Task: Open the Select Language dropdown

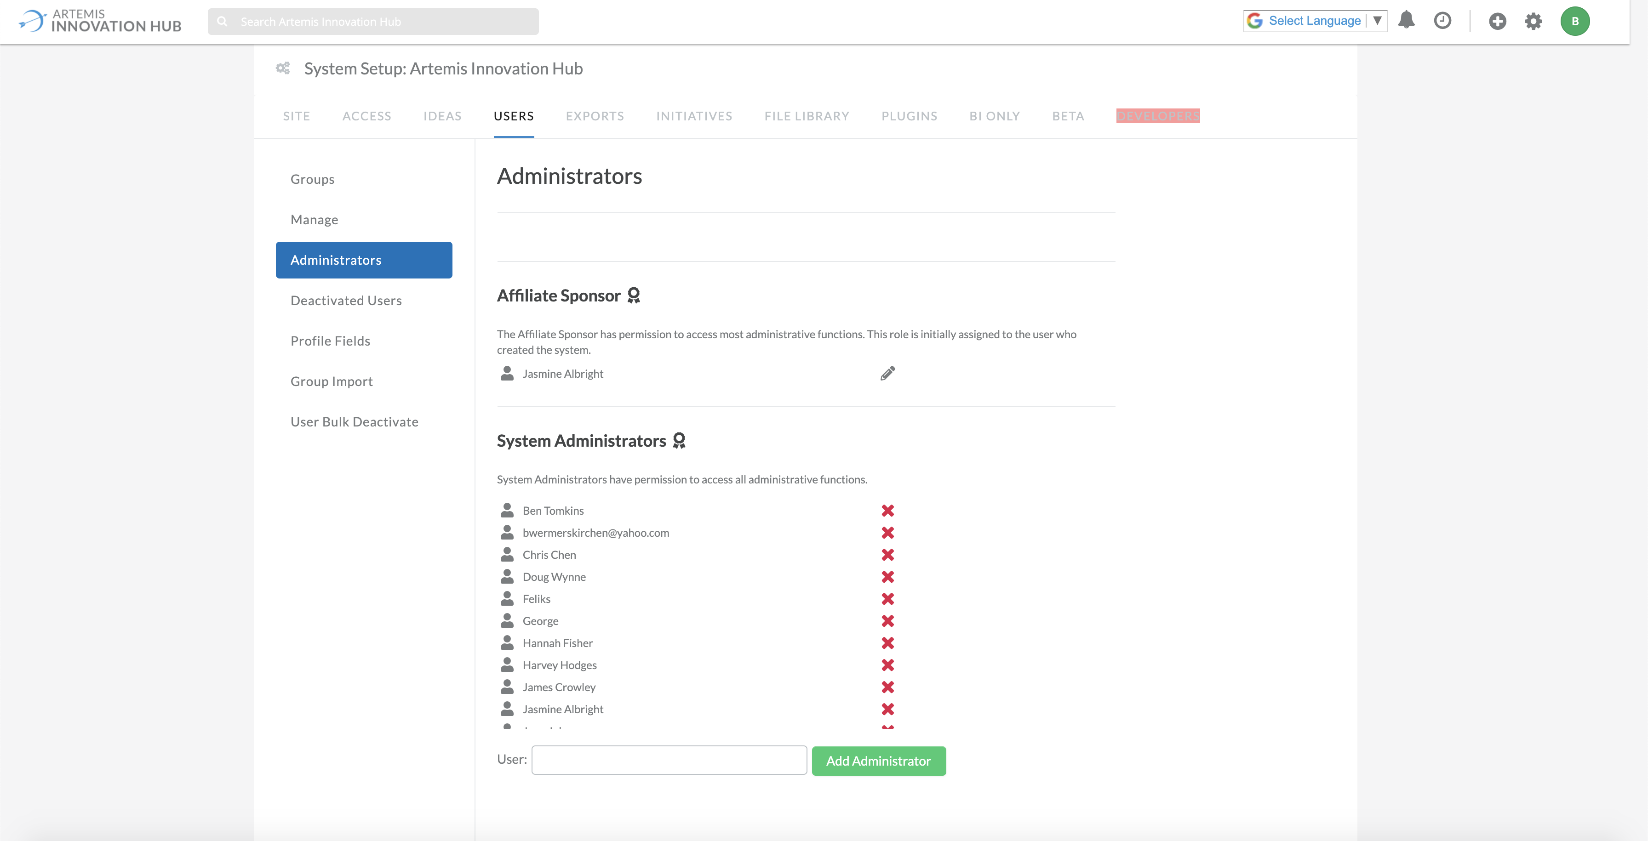Action: (1315, 21)
